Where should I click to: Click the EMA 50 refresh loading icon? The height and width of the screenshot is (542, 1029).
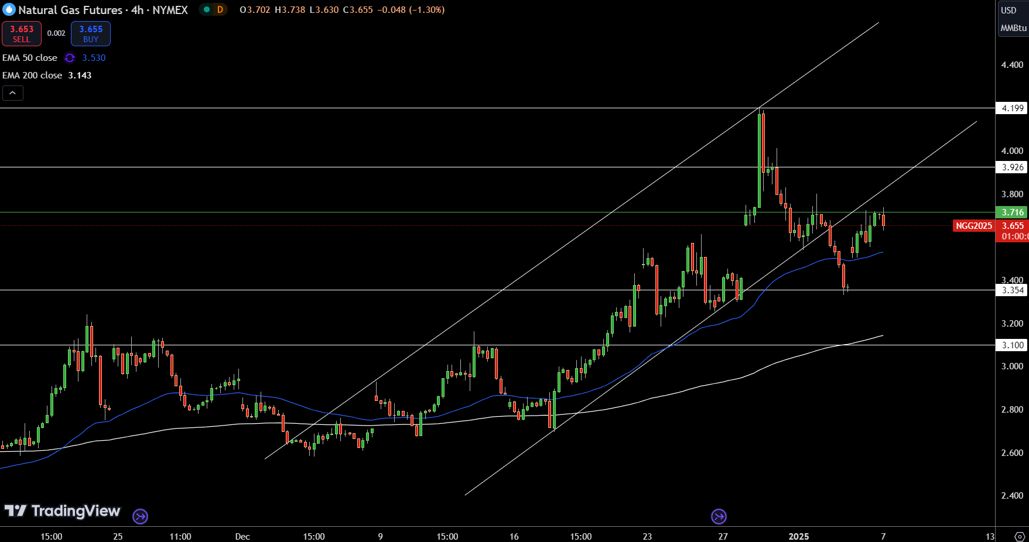tap(70, 58)
